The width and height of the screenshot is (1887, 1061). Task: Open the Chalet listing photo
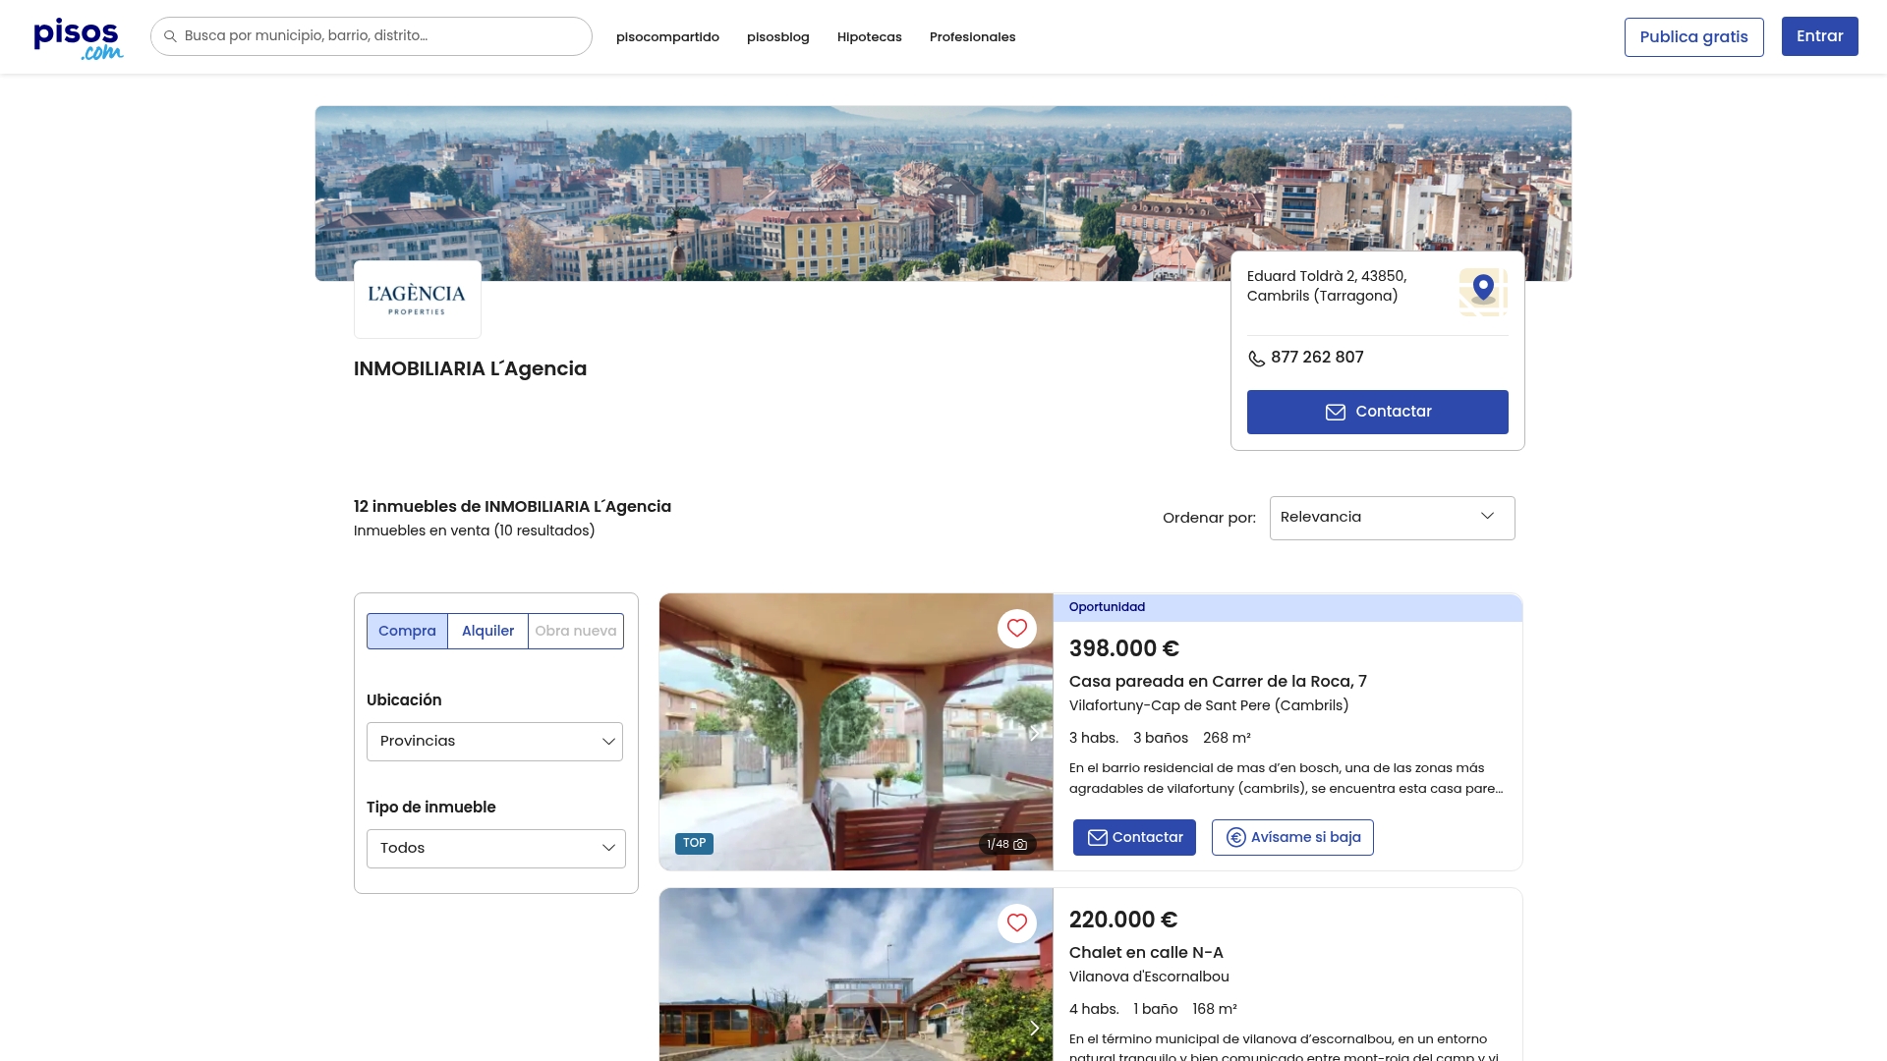point(856,975)
